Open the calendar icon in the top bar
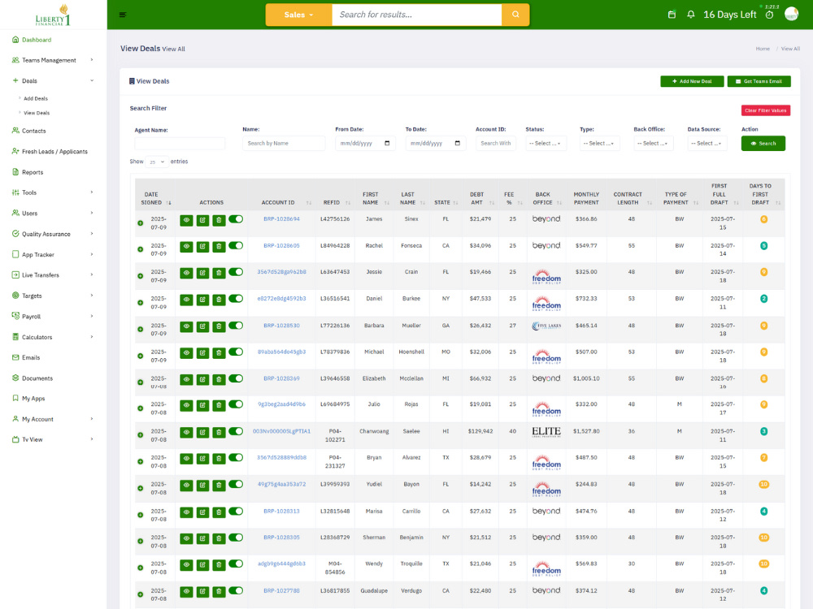Screen dimensions: 813x609 point(672,15)
